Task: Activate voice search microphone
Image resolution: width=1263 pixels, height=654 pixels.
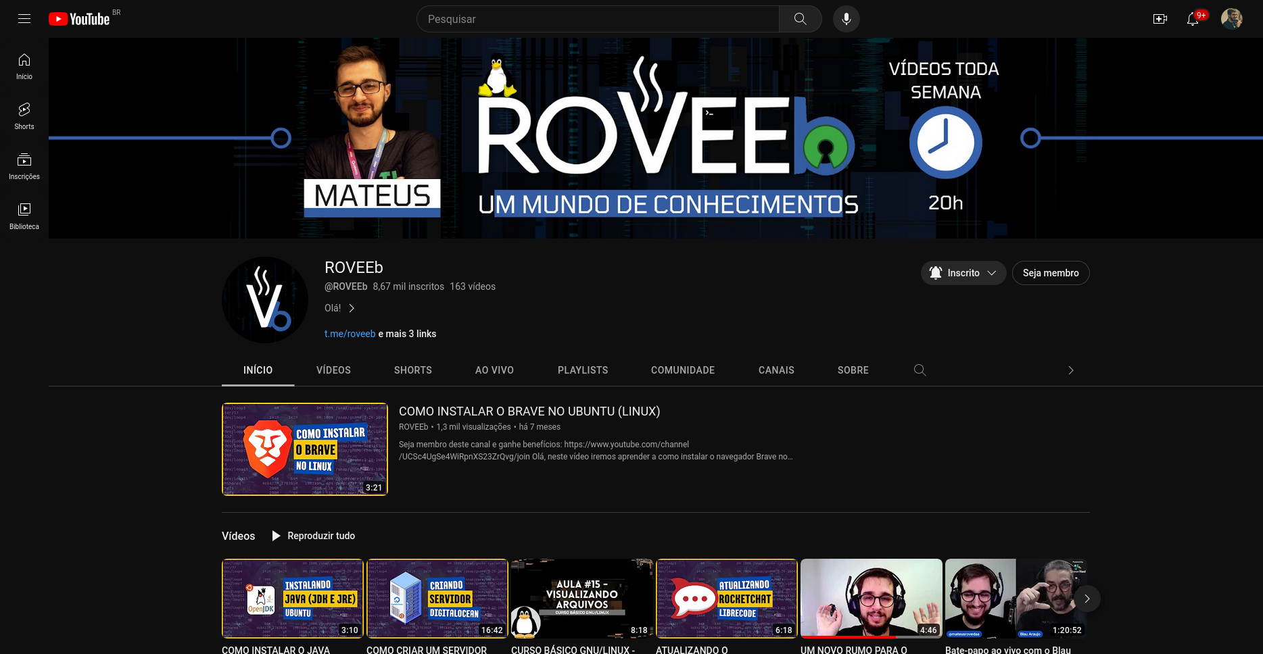Action: [846, 19]
